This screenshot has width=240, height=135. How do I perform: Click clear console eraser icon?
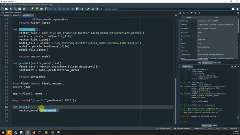(235, 67)
